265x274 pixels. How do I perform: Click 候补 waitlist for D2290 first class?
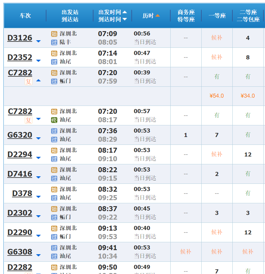pos(217,232)
